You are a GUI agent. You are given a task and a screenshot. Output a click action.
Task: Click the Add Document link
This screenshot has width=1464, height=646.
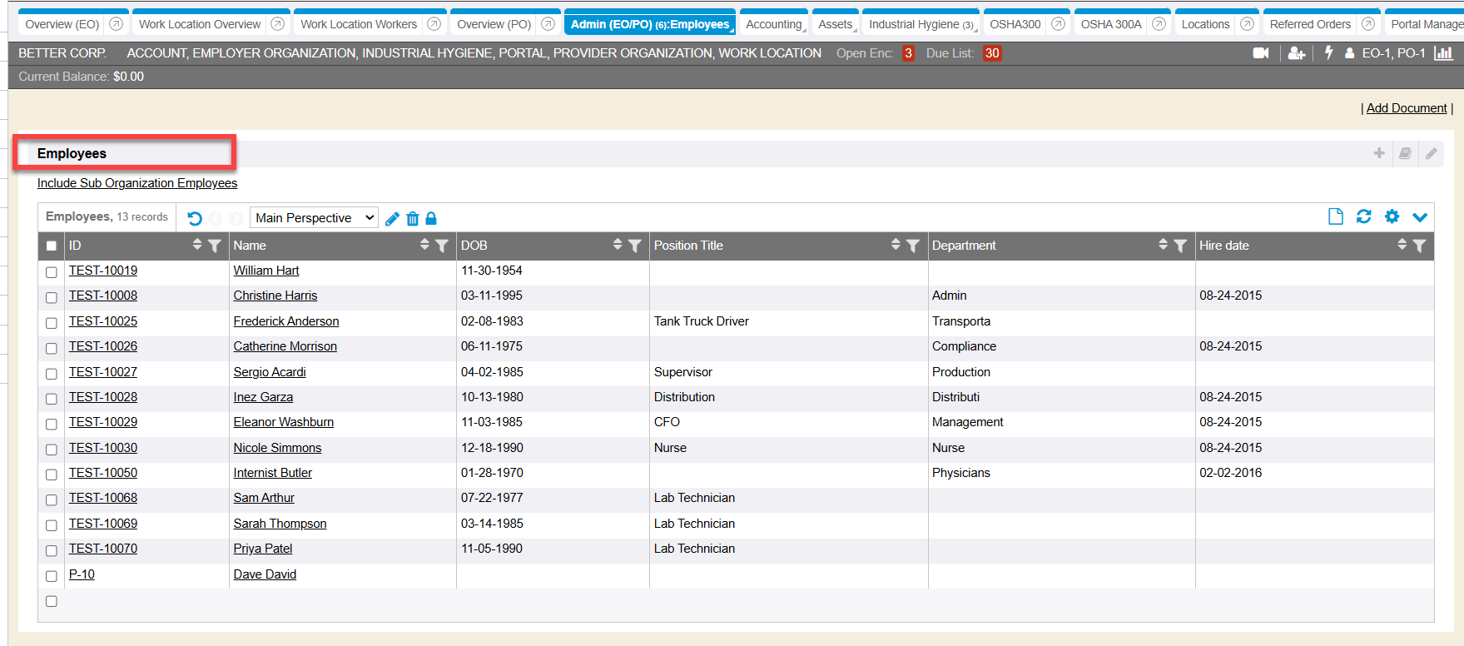[1406, 108]
